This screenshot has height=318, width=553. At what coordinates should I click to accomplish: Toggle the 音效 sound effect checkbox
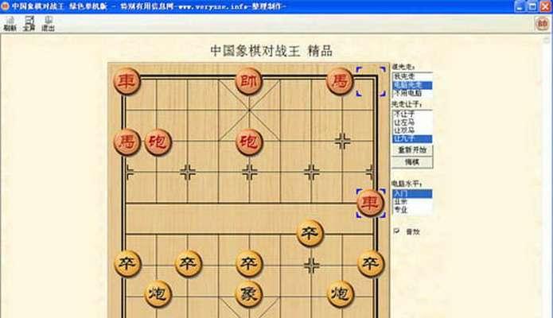(x=397, y=231)
